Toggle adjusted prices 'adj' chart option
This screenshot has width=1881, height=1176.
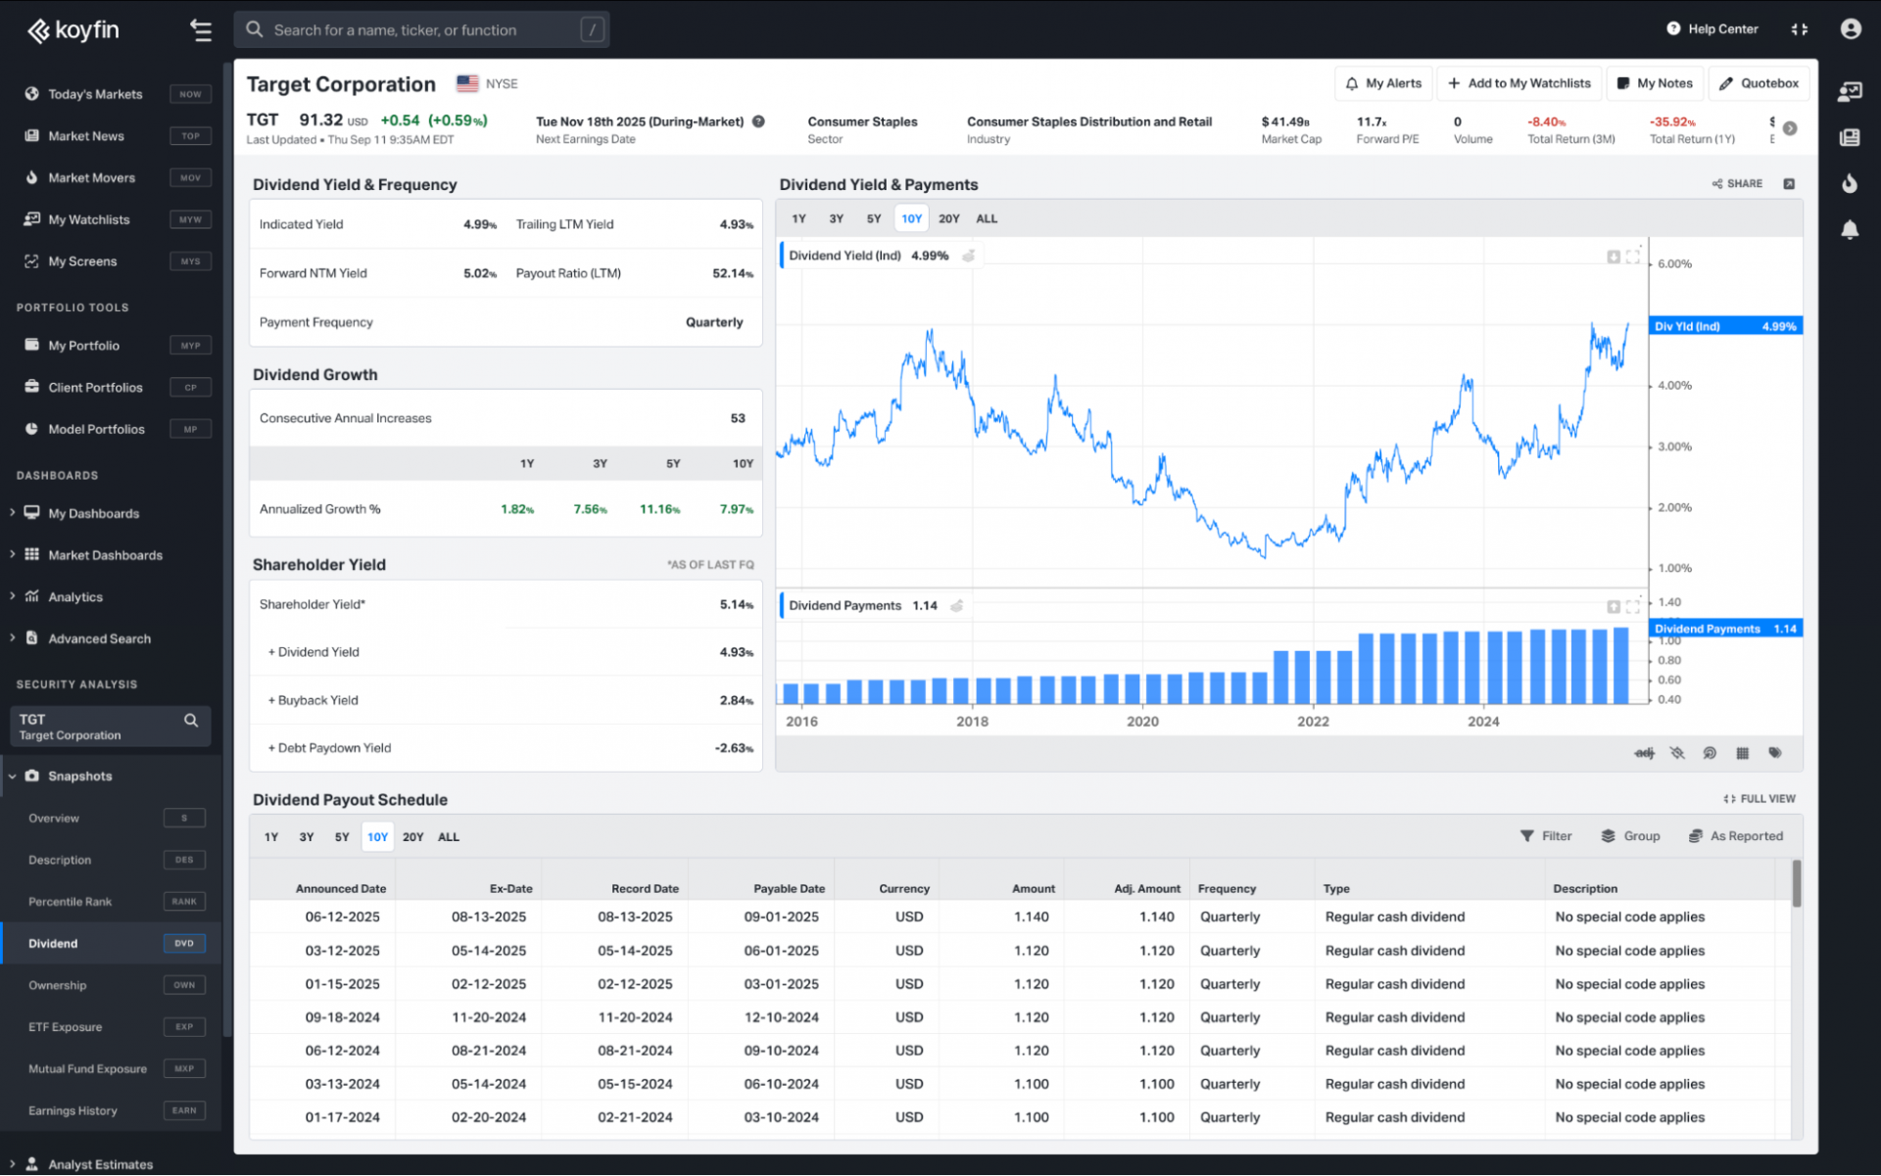point(1644,753)
